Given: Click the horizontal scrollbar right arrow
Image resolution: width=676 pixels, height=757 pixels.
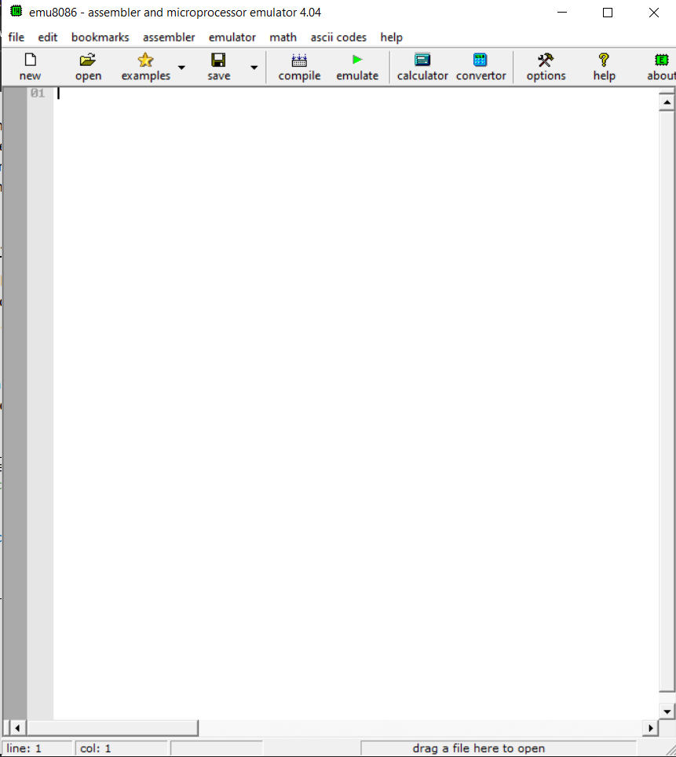Looking at the screenshot, I should 650,727.
